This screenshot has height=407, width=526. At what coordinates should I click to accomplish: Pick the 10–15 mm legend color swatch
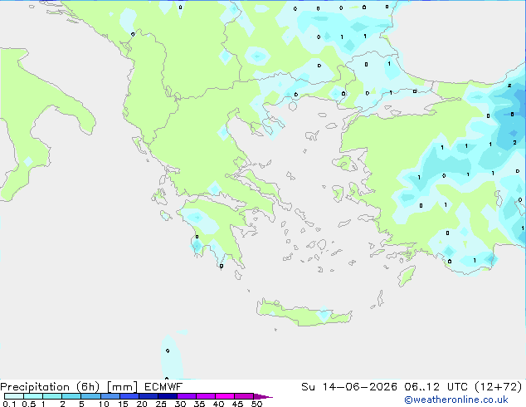(110, 396)
